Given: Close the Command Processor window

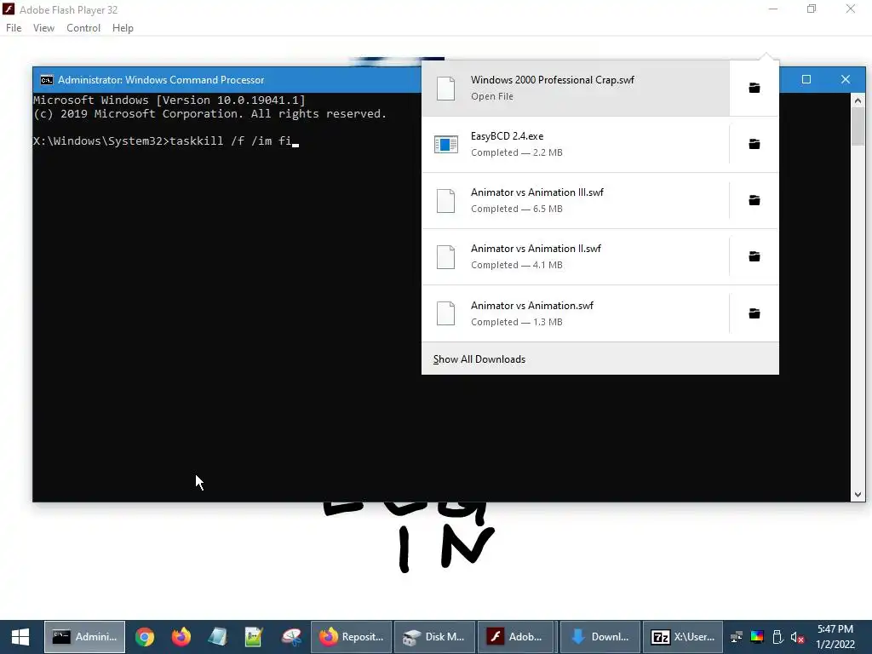Looking at the screenshot, I should [846, 79].
